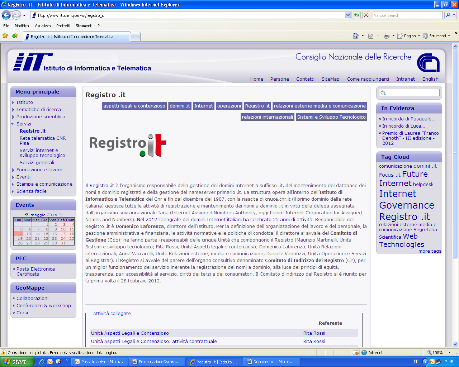The width and height of the screenshot is (459, 367).
Task: Open Conferenze & workshop GeoMappe link
Action: tap(44, 306)
